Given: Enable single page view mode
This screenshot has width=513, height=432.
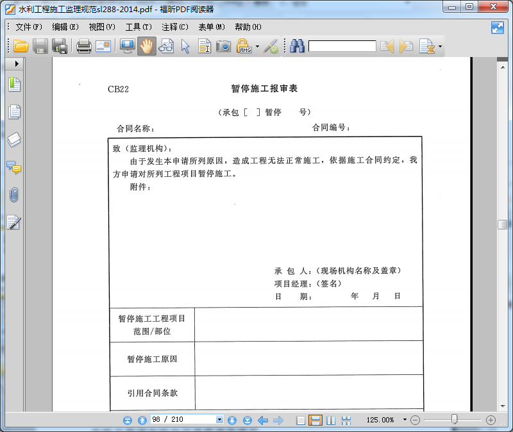Looking at the screenshot, I should 300,420.
